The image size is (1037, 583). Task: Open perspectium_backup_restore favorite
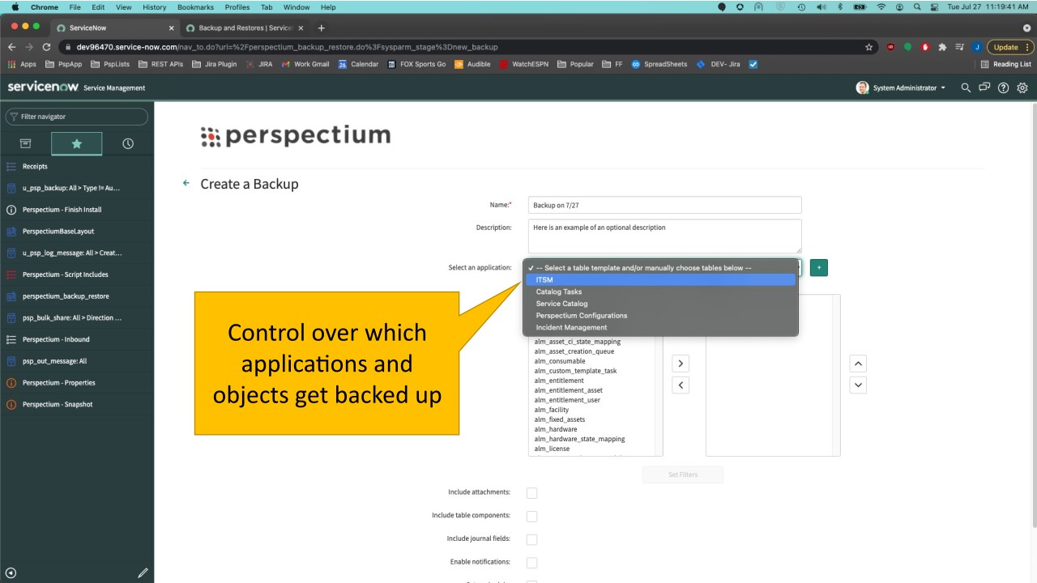[x=77, y=296]
